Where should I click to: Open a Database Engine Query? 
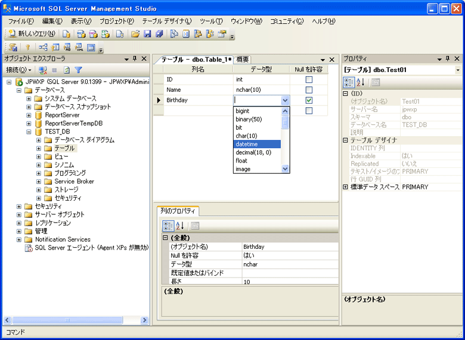tap(66, 35)
